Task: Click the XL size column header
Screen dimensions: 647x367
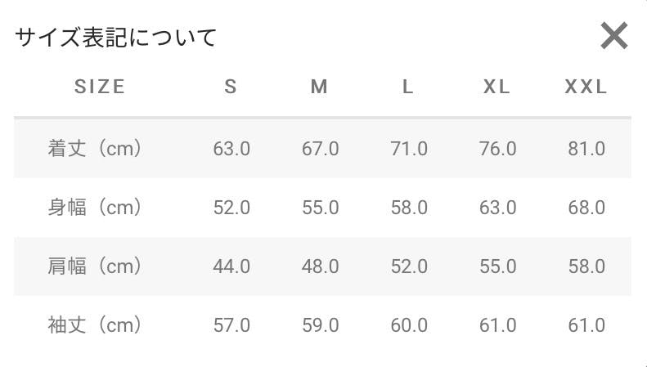Action: click(496, 87)
